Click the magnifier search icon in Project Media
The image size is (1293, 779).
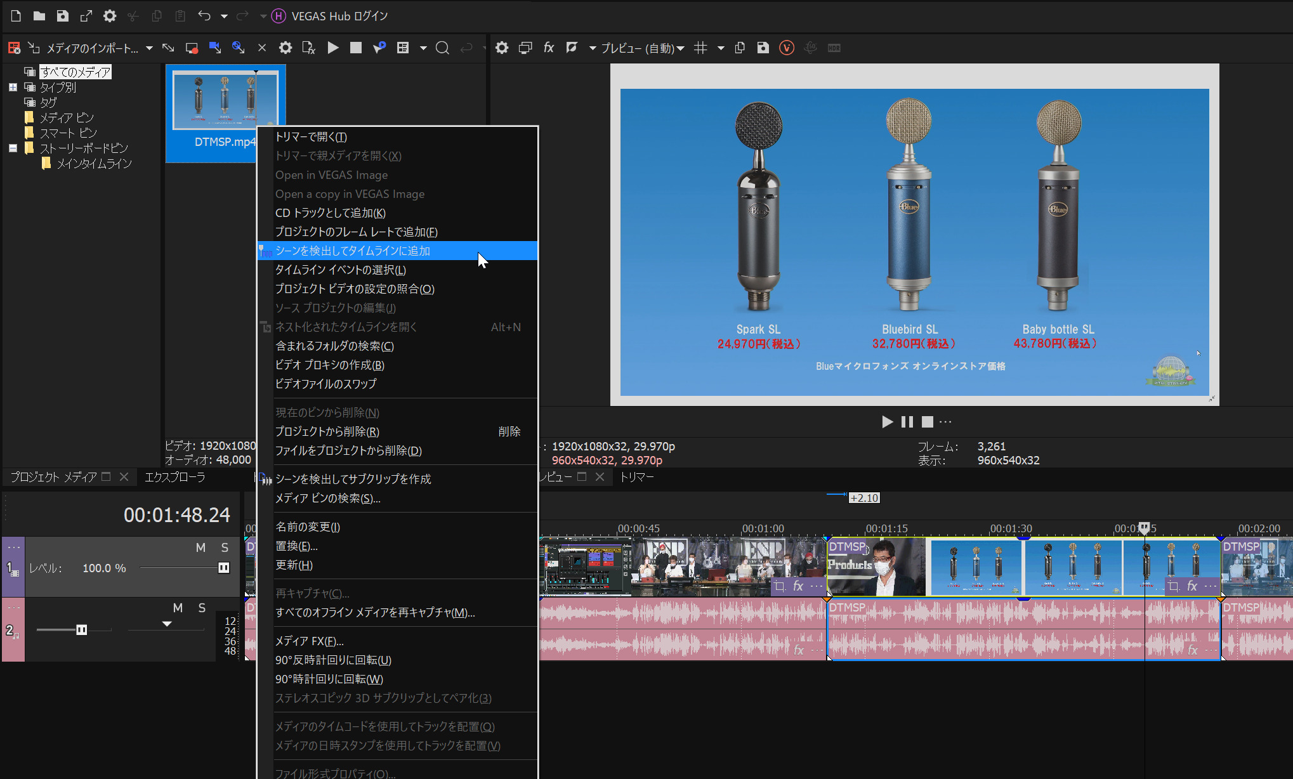(443, 48)
